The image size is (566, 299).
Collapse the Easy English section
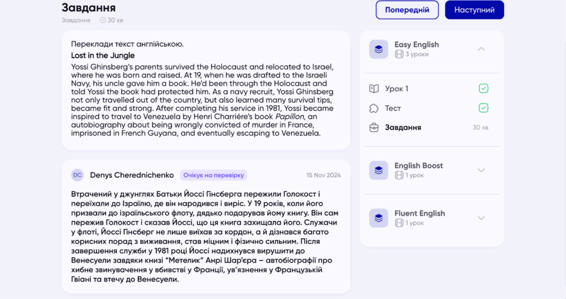[481, 49]
